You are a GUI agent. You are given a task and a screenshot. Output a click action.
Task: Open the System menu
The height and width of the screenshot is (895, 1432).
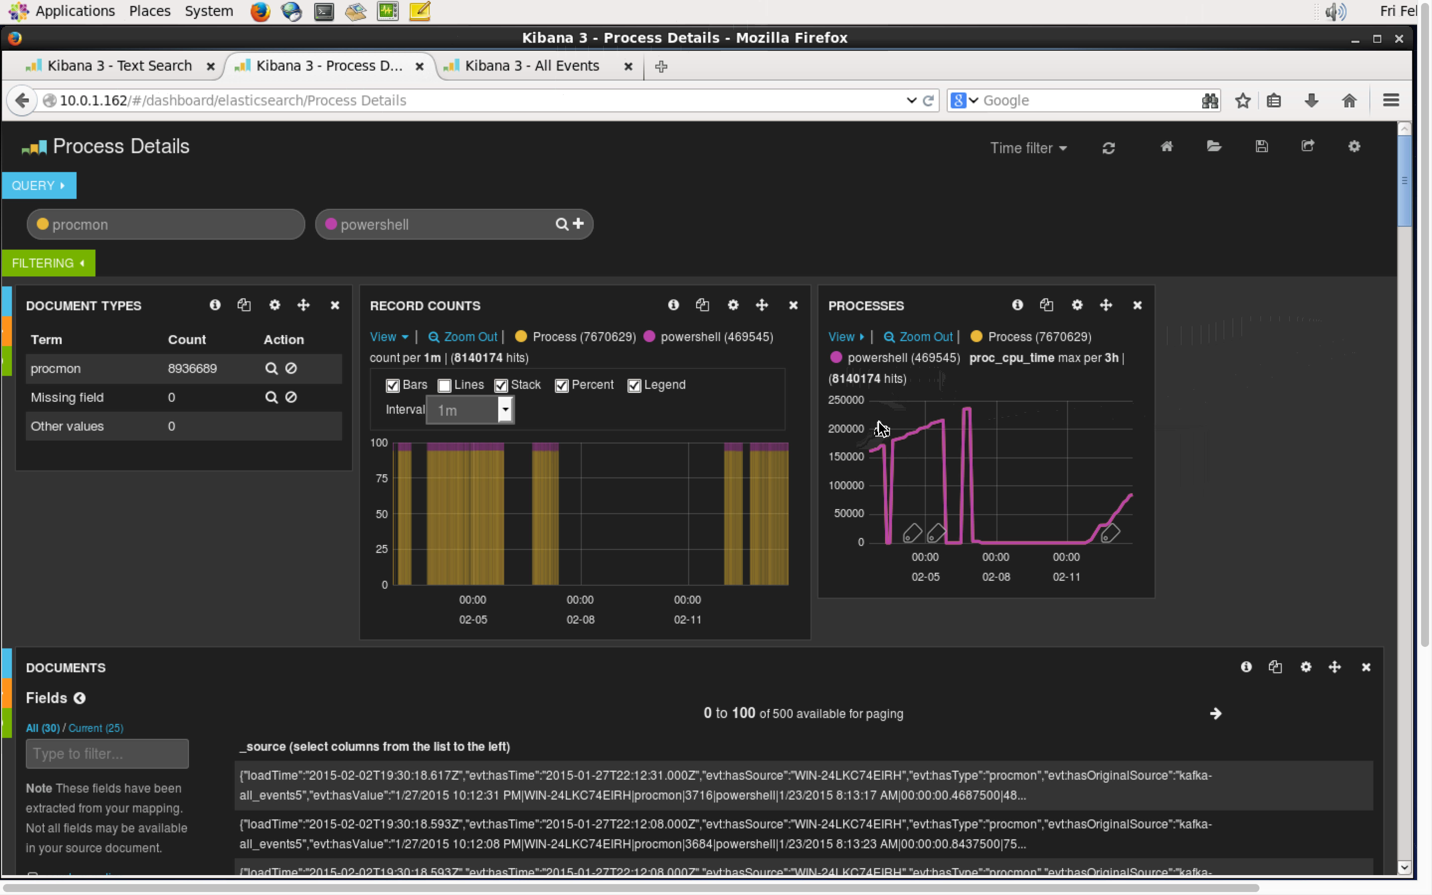tap(209, 10)
